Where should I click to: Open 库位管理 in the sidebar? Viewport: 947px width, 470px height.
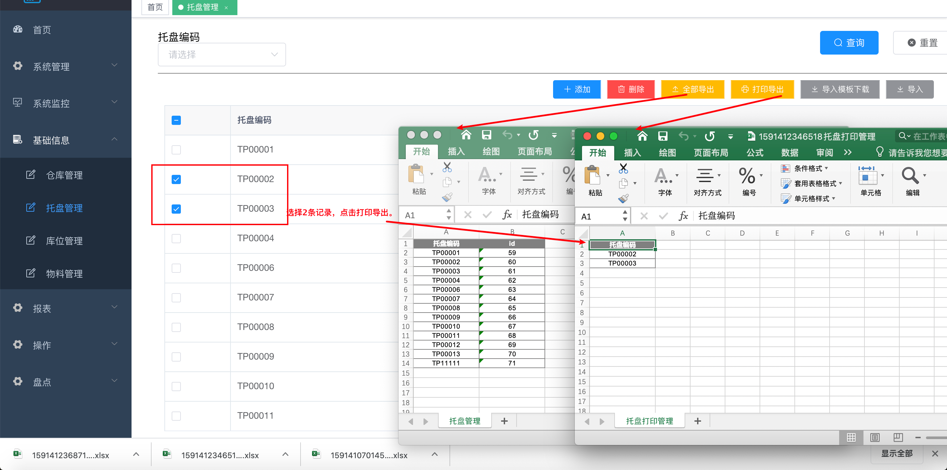(x=64, y=241)
